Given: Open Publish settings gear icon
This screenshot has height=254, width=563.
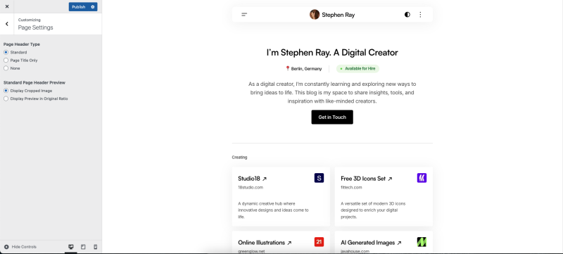Looking at the screenshot, I should (93, 7).
